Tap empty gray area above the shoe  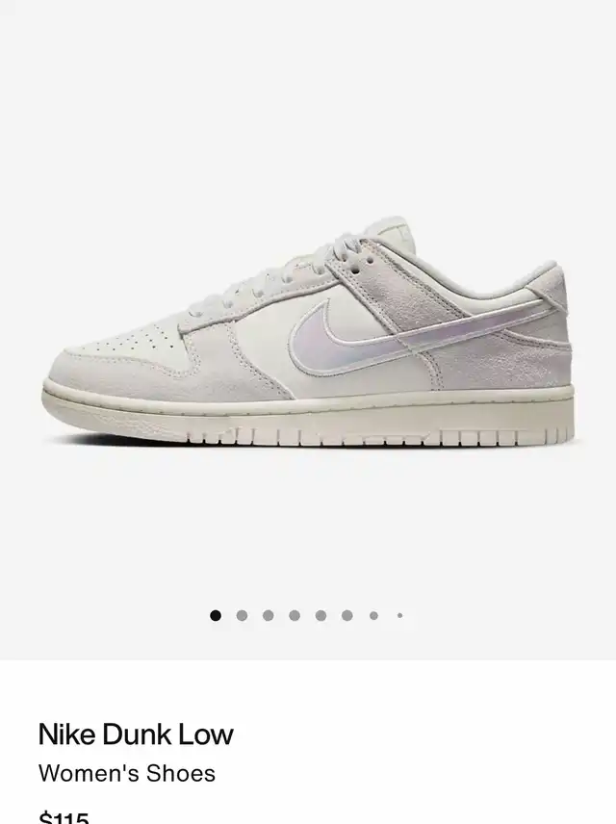click(x=308, y=105)
